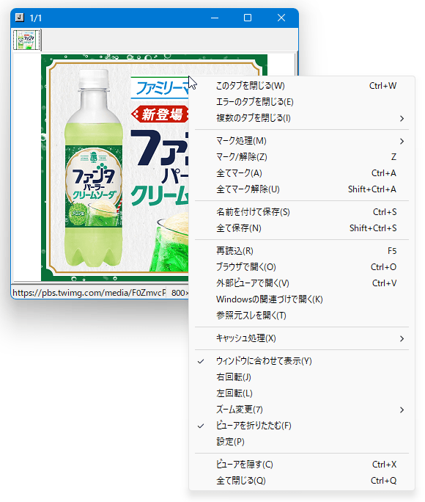Toggle ウィンドウに合わせて表示(Y) option
Viewport: 425px width, 502px height.
tap(302, 361)
